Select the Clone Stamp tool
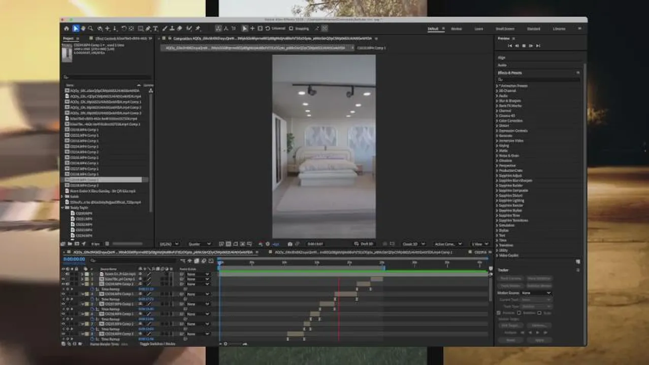This screenshot has height=365, width=649. pos(173,29)
